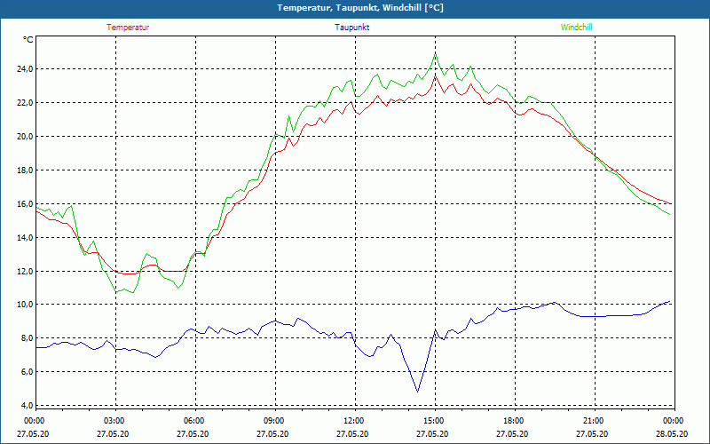Click the windchill peak at 15:00
This screenshot has width=710, height=444.
[x=435, y=53]
